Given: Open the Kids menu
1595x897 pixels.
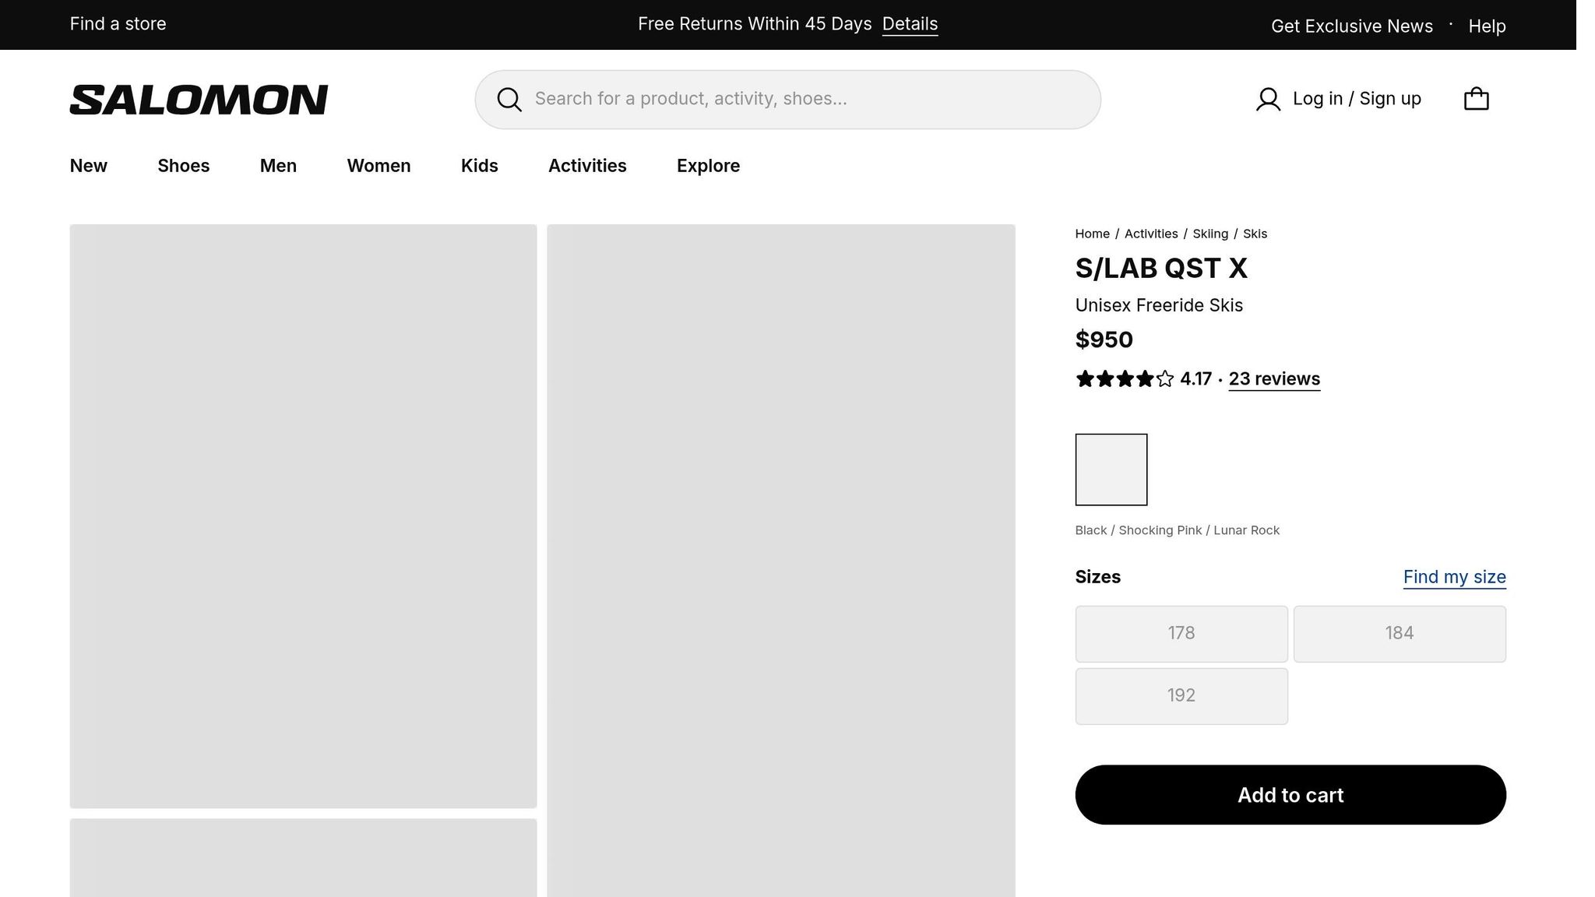Looking at the screenshot, I should click(479, 166).
